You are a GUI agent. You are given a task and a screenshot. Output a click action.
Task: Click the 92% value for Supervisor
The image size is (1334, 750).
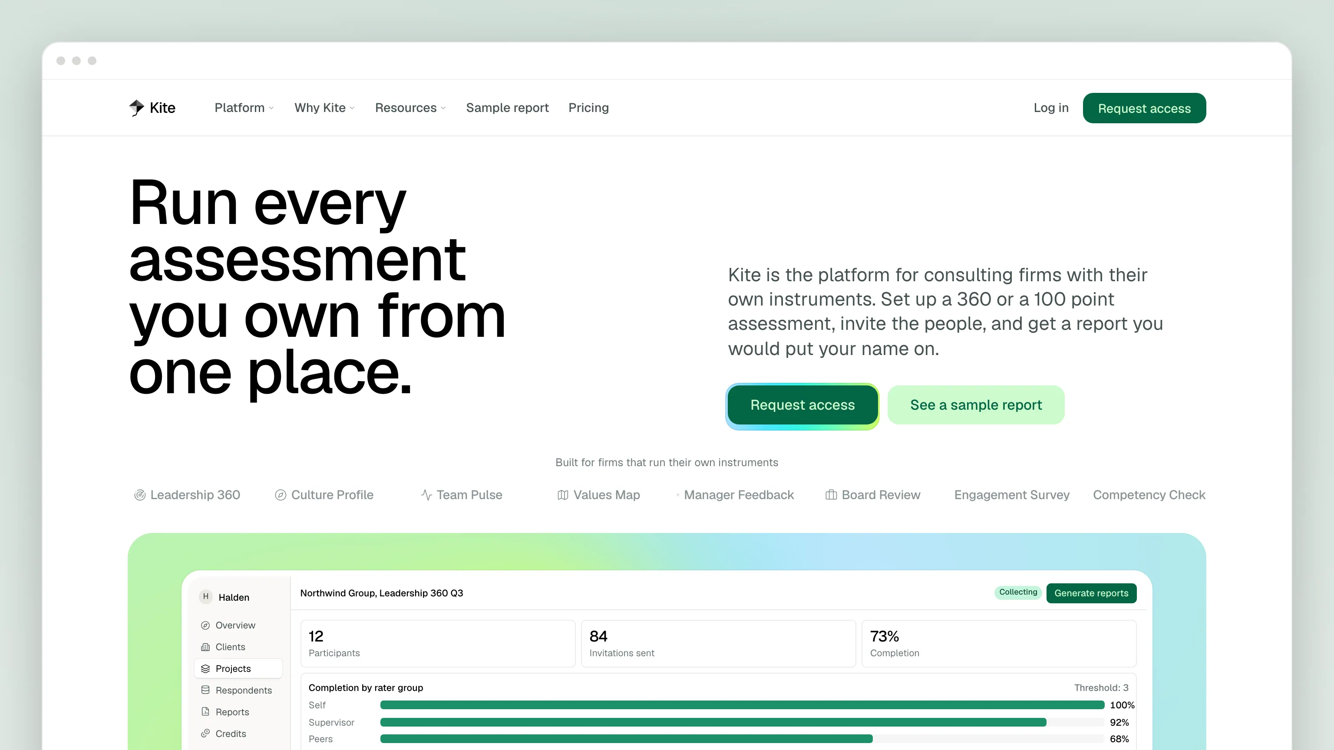tap(1119, 722)
